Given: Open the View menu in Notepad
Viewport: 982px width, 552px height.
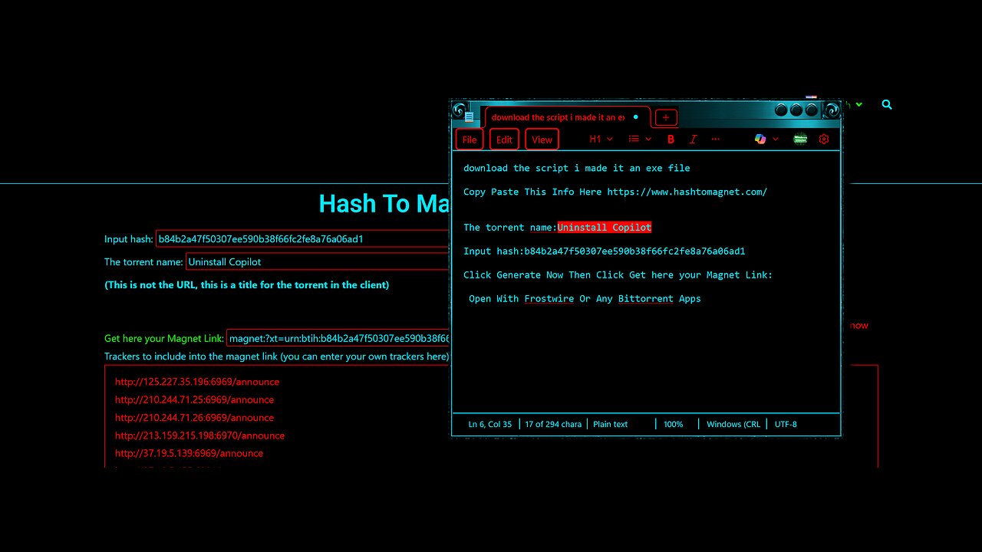Looking at the screenshot, I should click(542, 140).
